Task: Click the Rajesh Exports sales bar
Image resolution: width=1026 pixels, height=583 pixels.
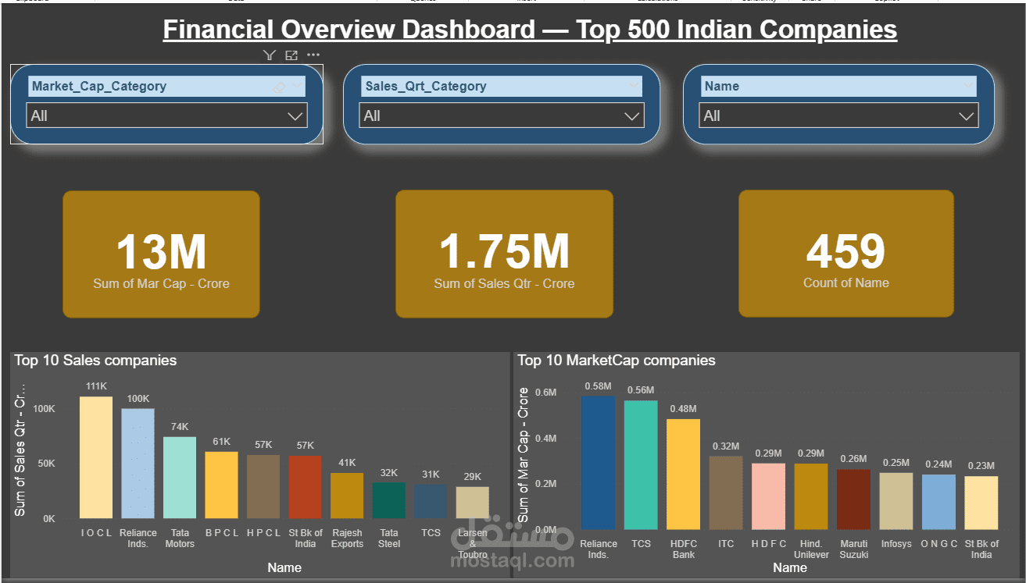Action: pos(347,496)
